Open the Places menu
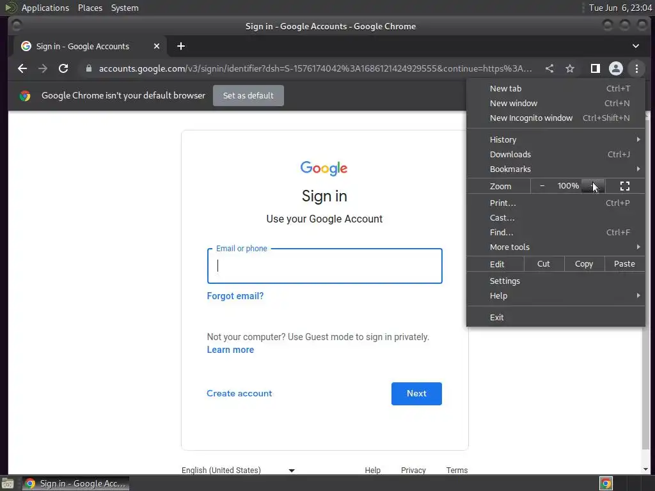The height and width of the screenshot is (491, 655). coord(90,8)
